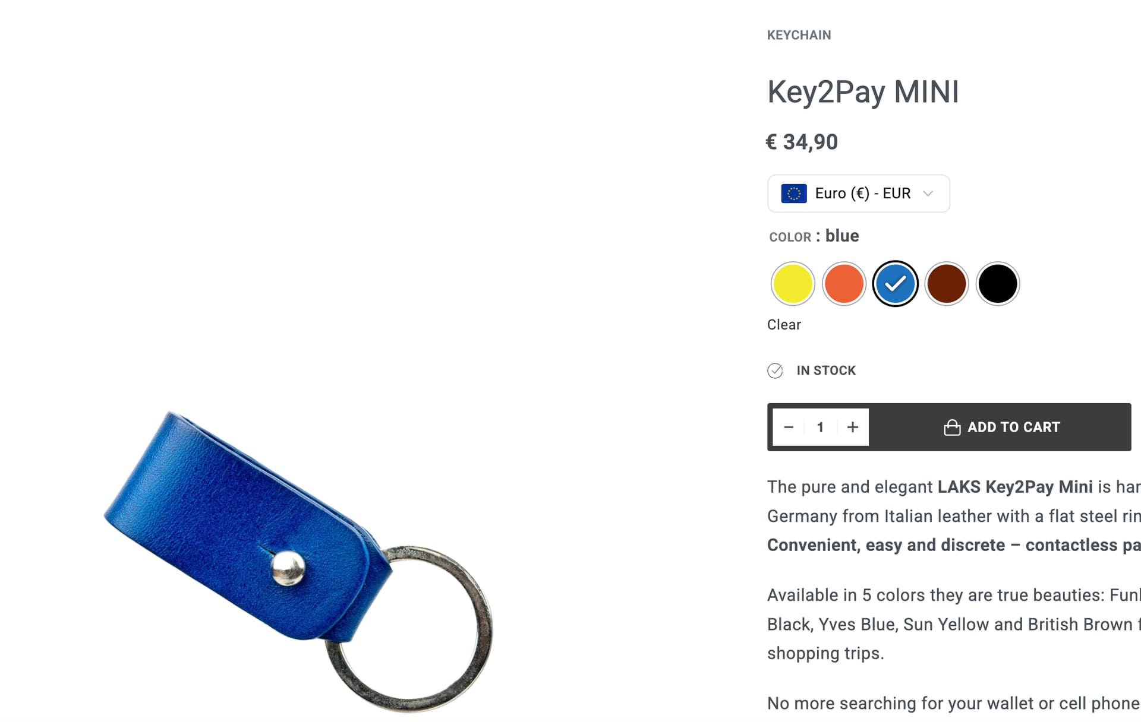
Task: Click the Key2Pay MINI product title
Action: click(863, 92)
